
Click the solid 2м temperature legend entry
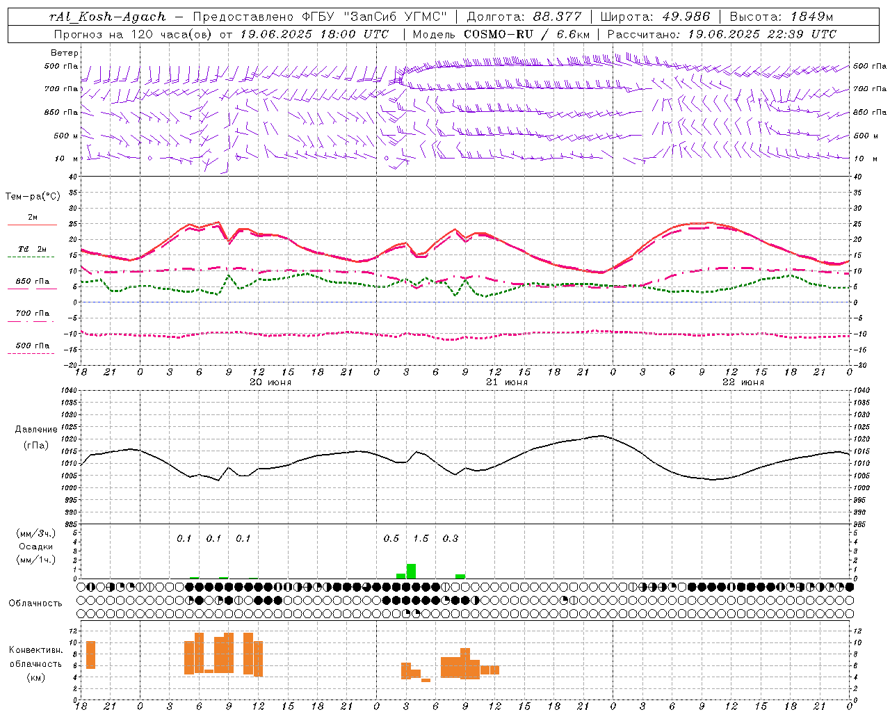click(32, 220)
